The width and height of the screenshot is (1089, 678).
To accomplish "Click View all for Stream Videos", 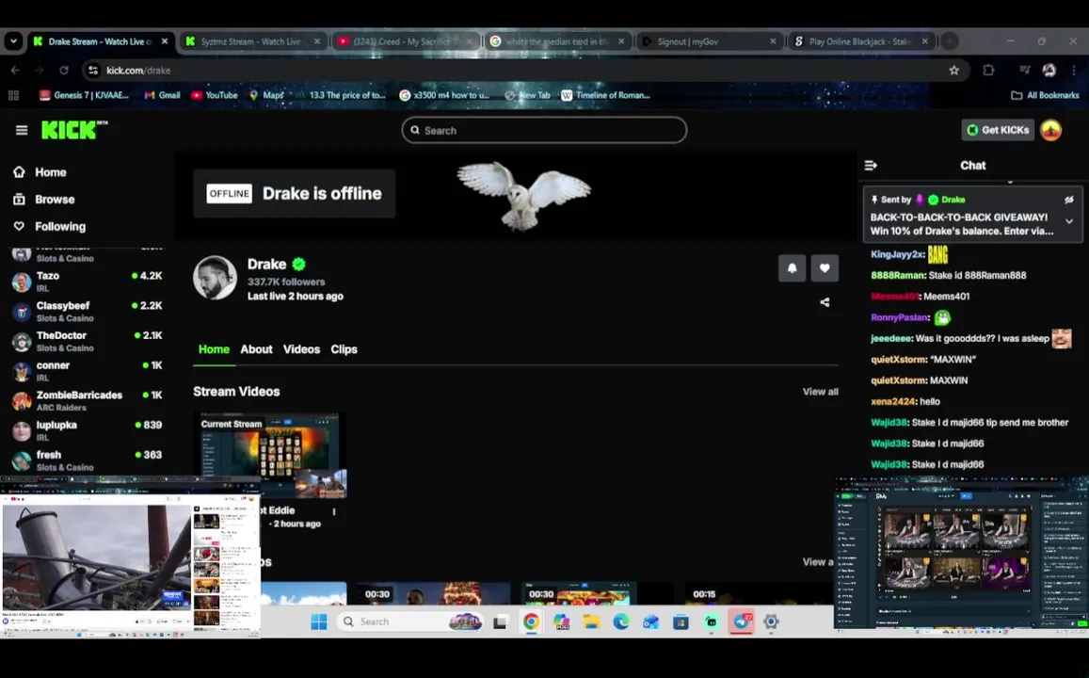I will coord(820,392).
